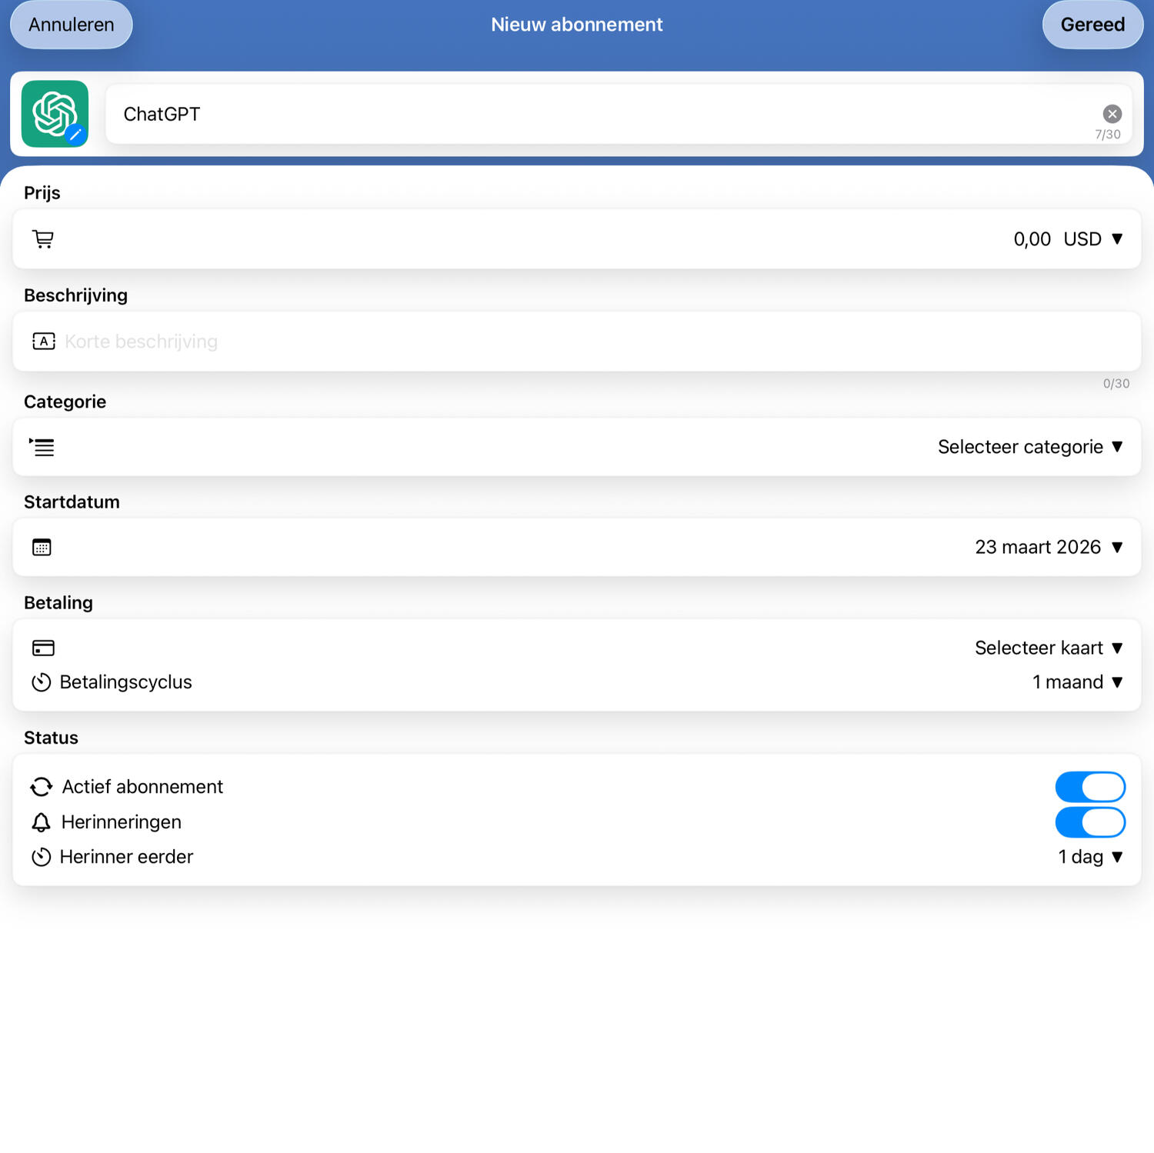Click the Herinneringen bell icon
The height and width of the screenshot is (1153, 1154).
click(42, 822)
